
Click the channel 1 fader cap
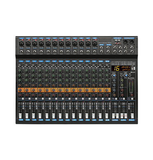click(x=20, y=116)
